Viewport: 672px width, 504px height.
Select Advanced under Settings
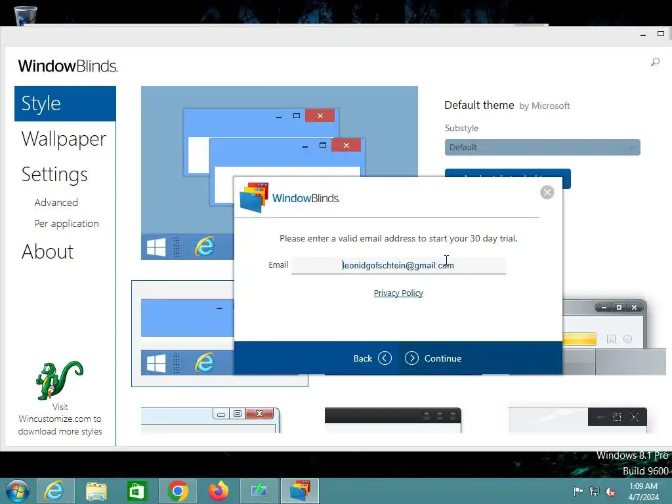(x=56, y=202)
